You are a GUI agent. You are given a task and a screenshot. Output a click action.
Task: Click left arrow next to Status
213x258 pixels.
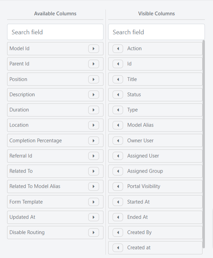tap(118, 94)
